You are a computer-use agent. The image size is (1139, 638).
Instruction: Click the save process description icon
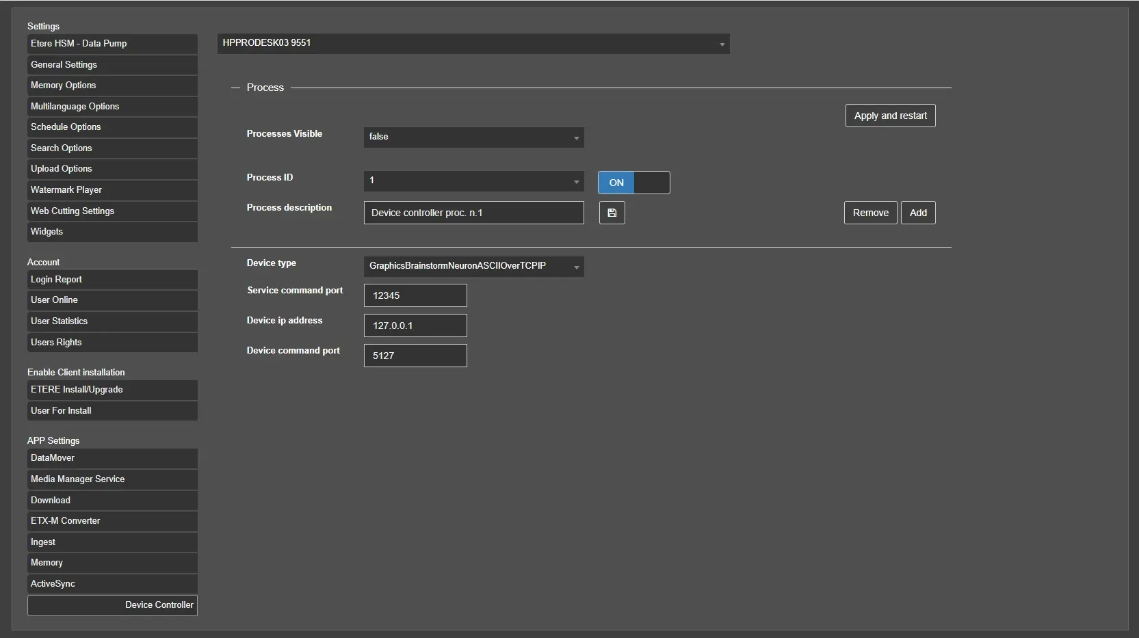pos(612,213)
